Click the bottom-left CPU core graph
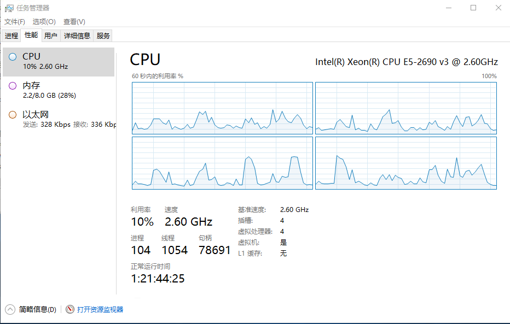This screenshot has width=510, height=324. (222, 163)
